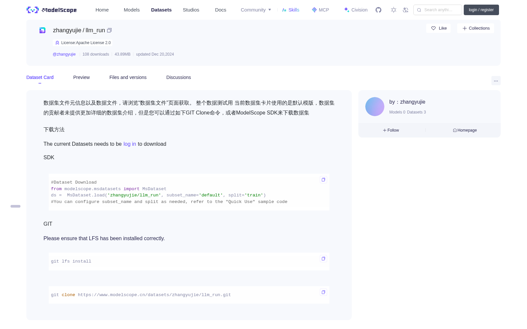Viewport: 527px width, 329px height.
Task: Copy the git lfs install command
Action: pyautogui.click(x=323, y=259)
